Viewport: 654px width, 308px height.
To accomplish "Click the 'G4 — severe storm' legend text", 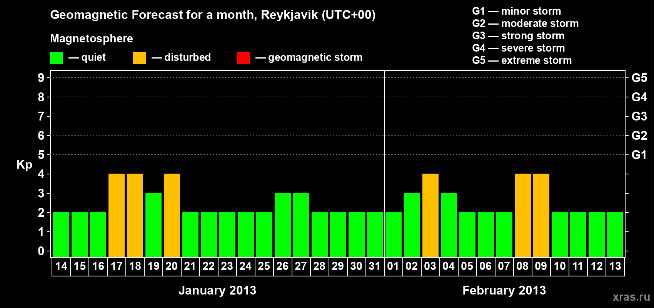I will [519, 48].
